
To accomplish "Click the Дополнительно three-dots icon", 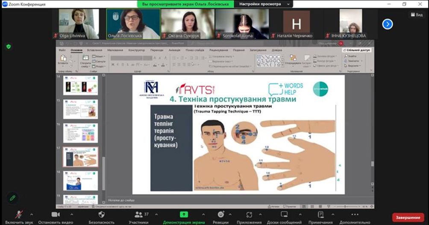I will point(354,215).
